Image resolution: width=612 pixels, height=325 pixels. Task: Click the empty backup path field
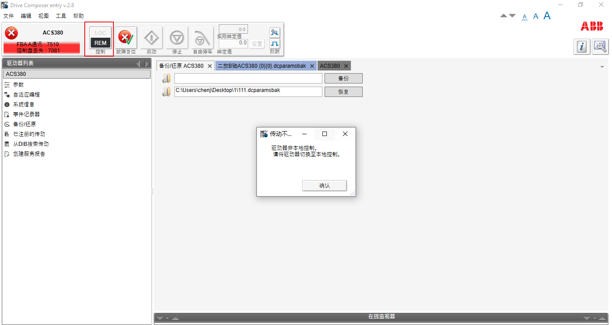pos(248,79)
